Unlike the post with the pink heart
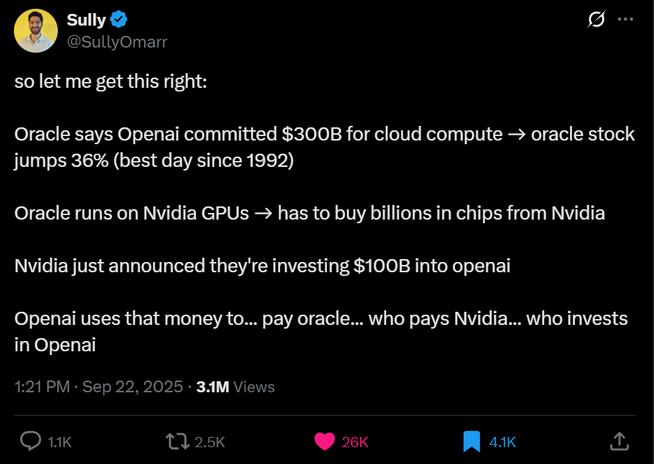The width and height of the screenshot is (654, 464). click(324, 441)
